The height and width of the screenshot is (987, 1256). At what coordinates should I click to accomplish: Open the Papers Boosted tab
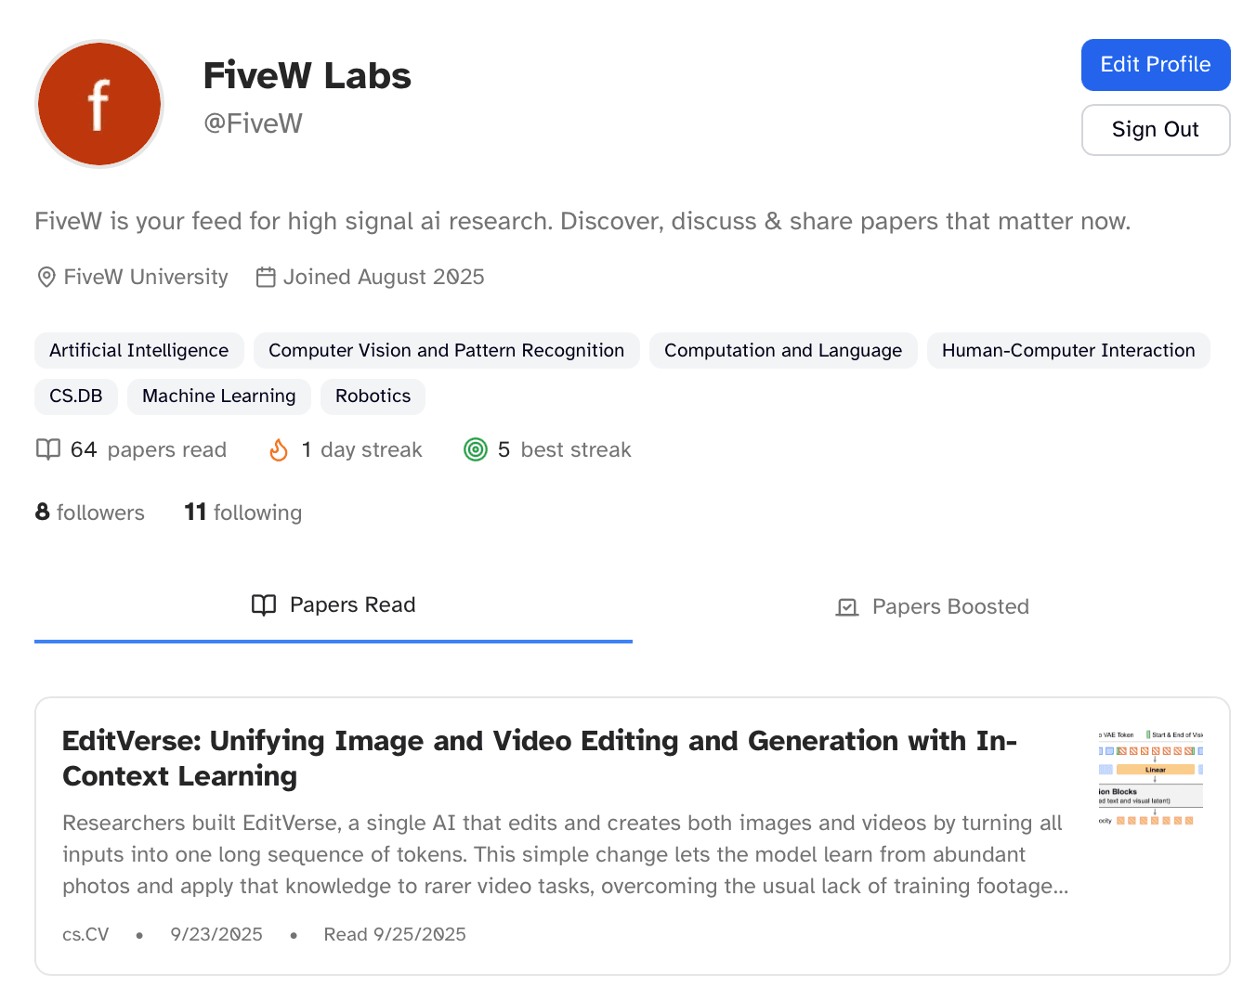click(932, 607)
